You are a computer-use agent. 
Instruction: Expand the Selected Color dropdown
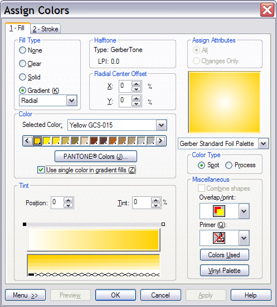pos(161,125)
